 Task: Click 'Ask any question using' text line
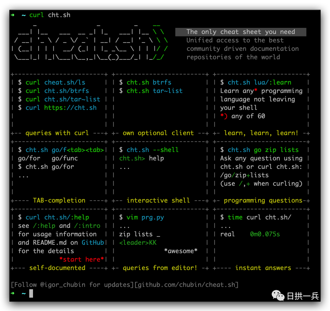pos(261,158)
